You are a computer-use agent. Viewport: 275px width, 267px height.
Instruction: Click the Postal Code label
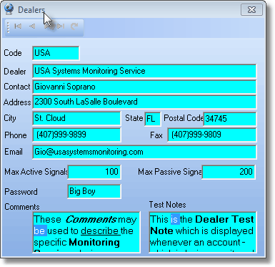tap(184, 118)
